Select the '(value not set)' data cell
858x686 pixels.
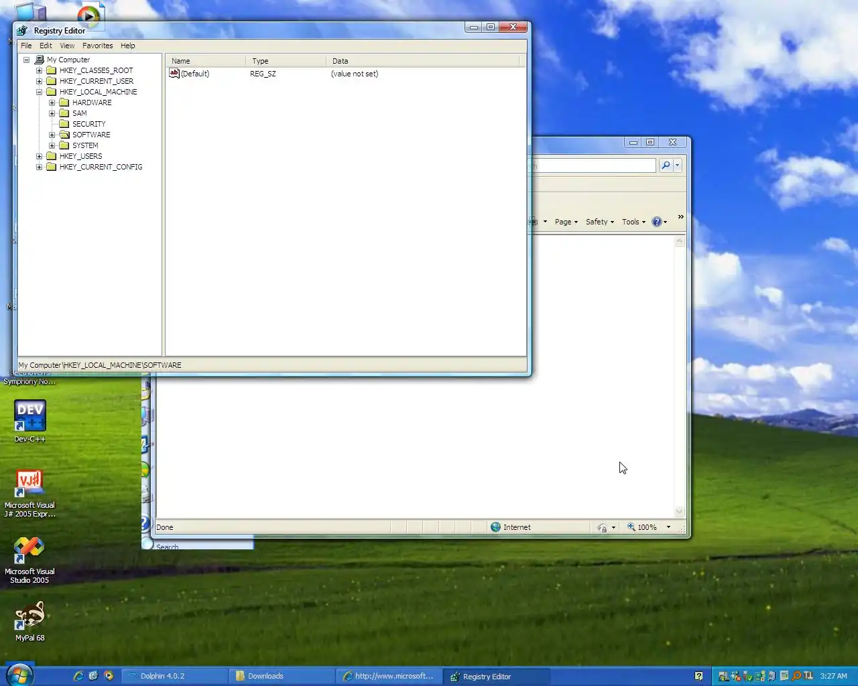click(355, 74)
